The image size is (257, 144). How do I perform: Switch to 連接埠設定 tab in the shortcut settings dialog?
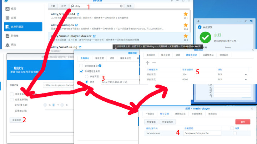point(125,58)
